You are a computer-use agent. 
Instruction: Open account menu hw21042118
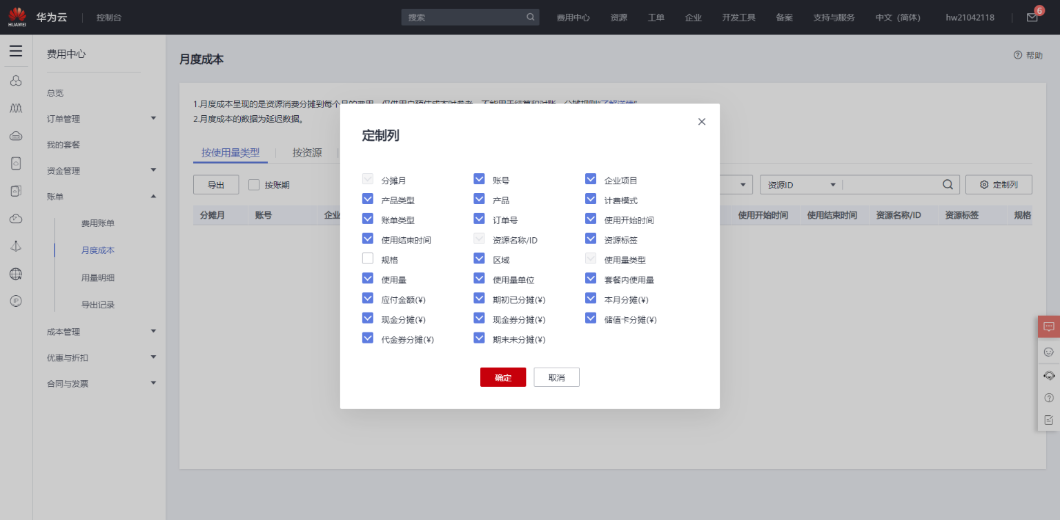coord(970,17)
